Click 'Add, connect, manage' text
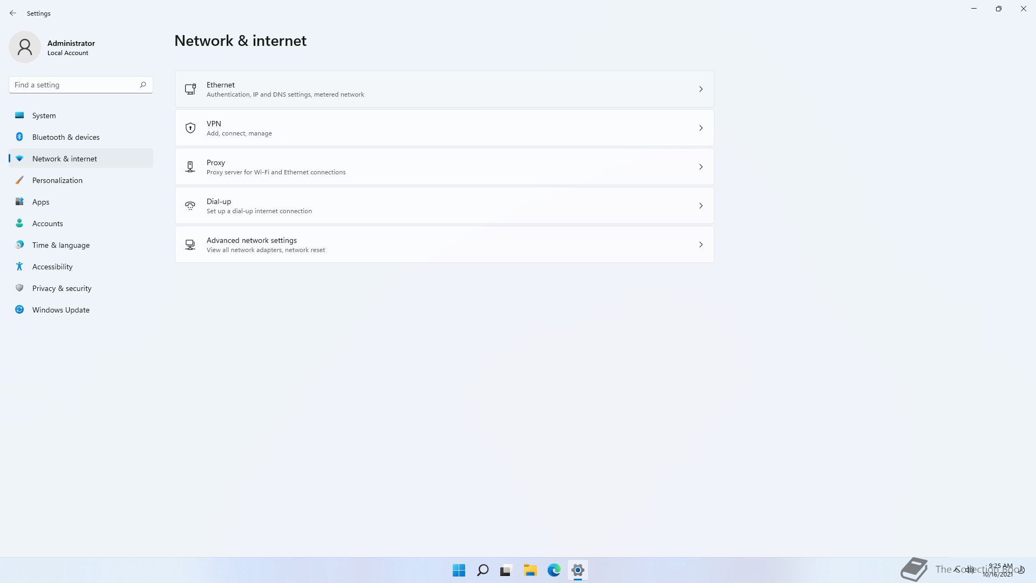This screenshot has height=583, width=1036. [x=239, y=133]
